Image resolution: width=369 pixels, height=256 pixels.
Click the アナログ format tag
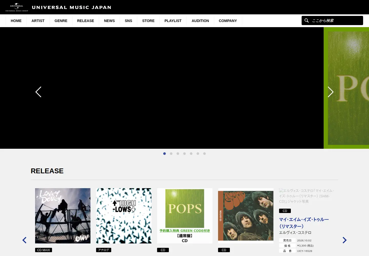coord(104,250)
